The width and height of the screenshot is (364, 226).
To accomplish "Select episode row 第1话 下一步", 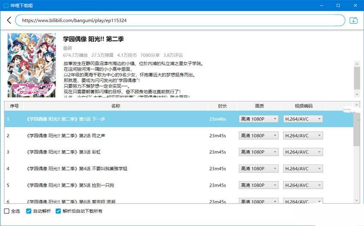I will [x=179, y=119].
